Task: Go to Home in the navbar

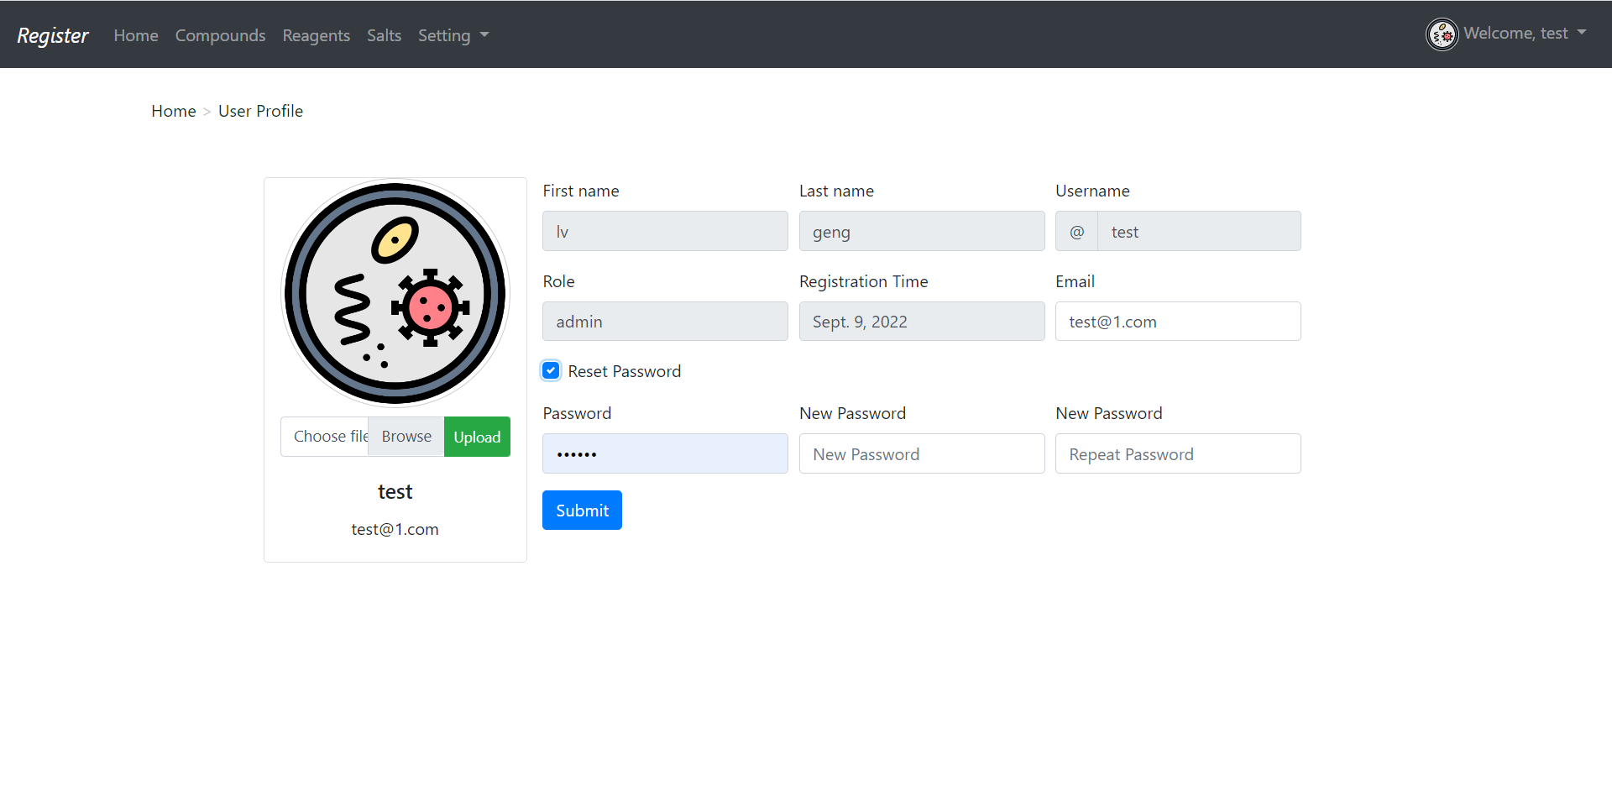Action: (136, 35)
